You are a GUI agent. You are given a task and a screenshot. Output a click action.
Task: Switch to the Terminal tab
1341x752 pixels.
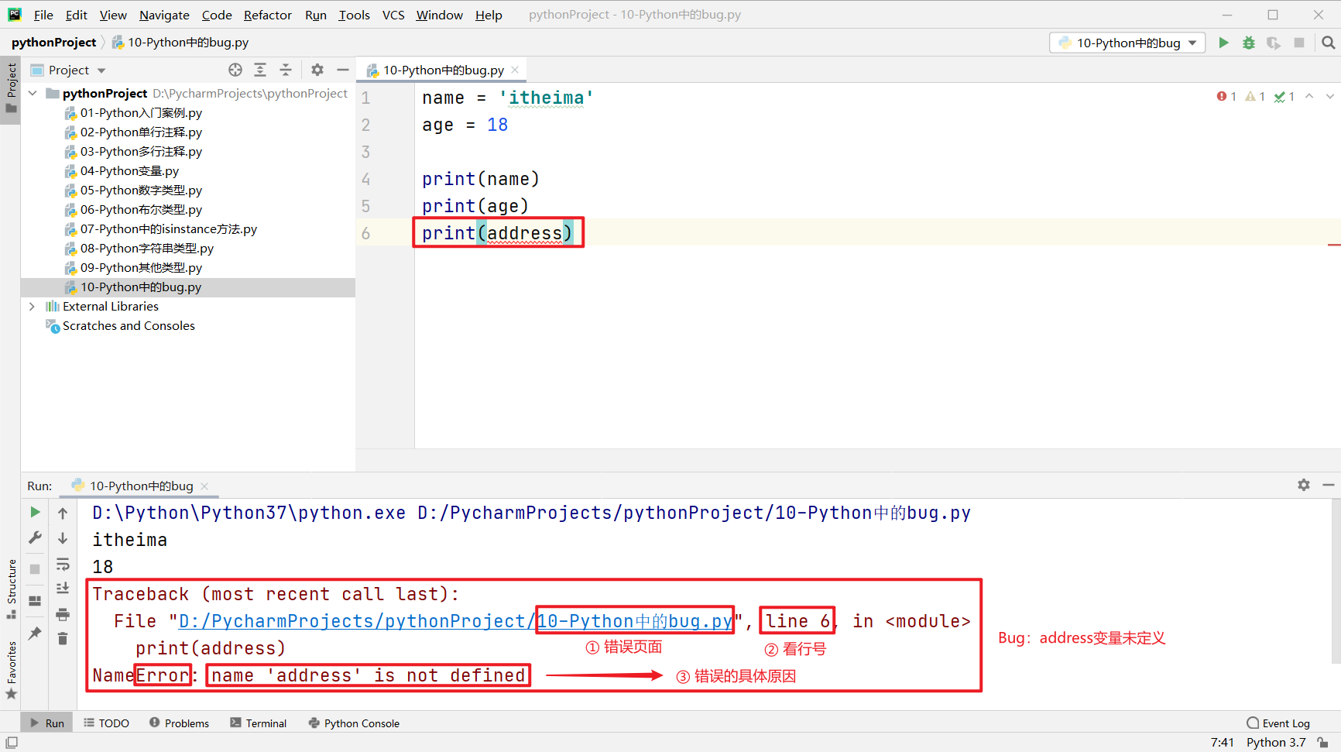[259, 723]
